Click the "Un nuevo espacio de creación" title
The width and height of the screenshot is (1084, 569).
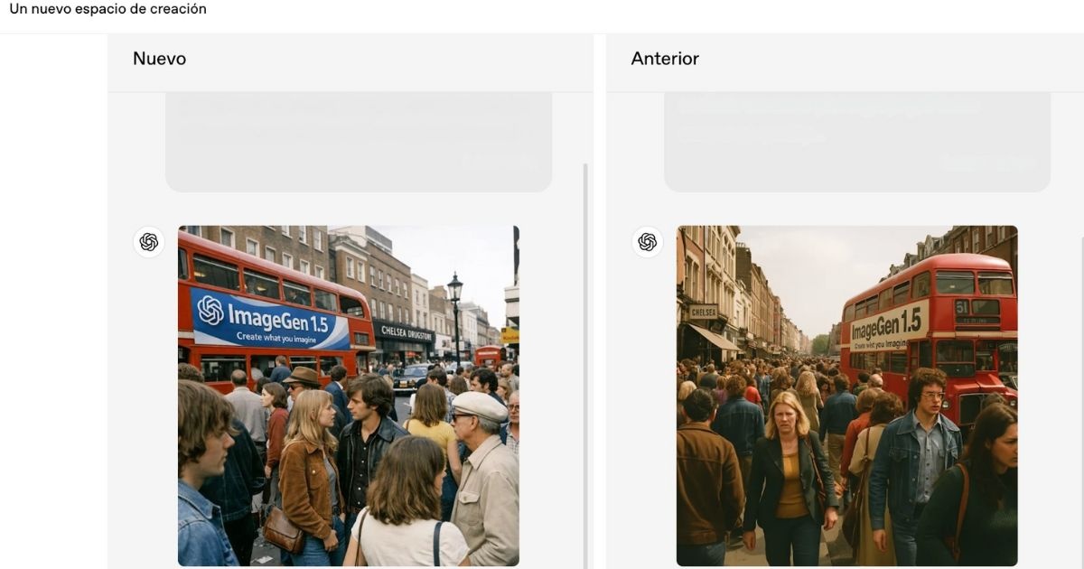107,9
